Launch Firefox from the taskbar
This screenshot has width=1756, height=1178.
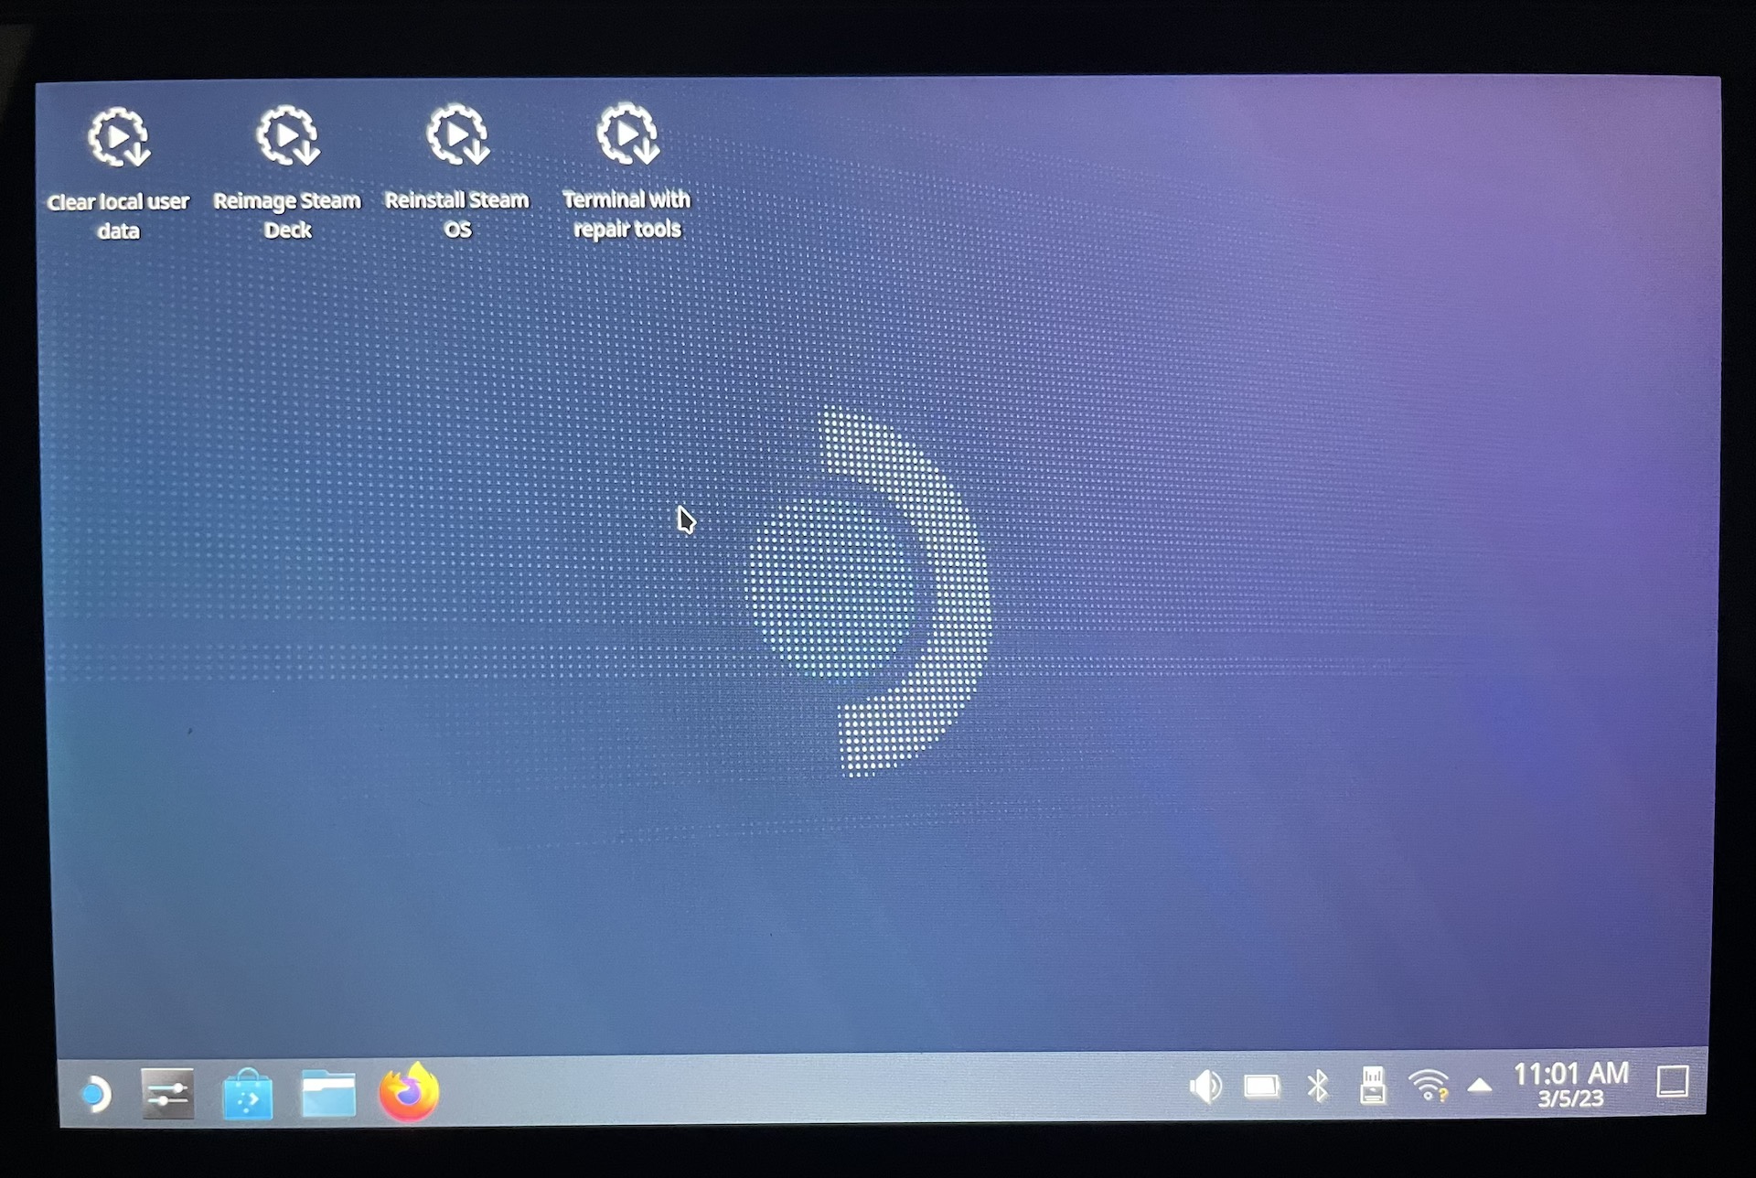click(409, 1092)
